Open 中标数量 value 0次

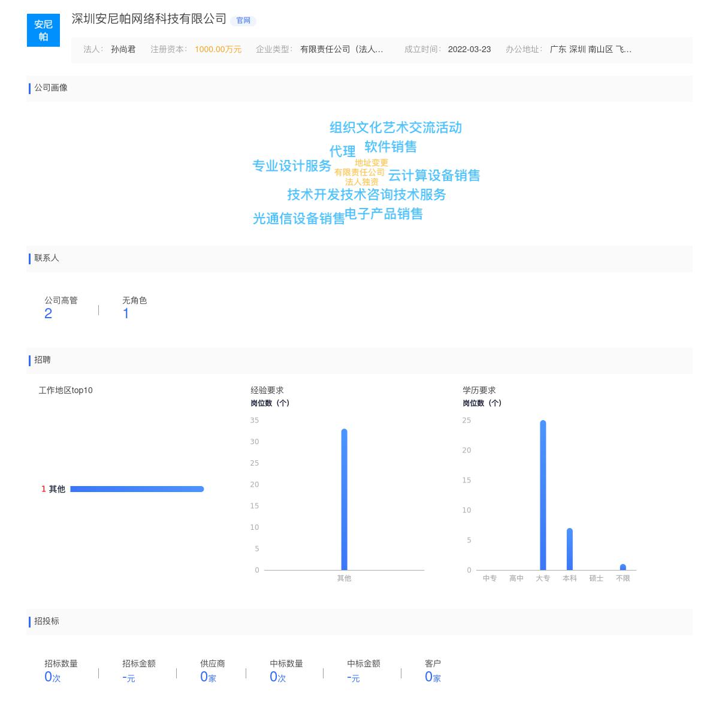(278, 677)
